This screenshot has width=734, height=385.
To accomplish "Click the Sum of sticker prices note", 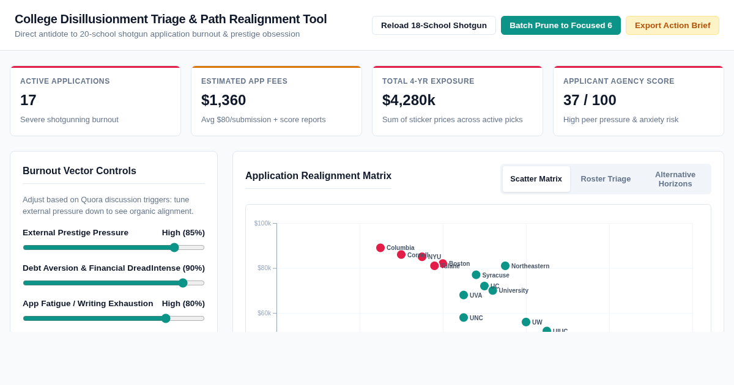I will point(453,120).
